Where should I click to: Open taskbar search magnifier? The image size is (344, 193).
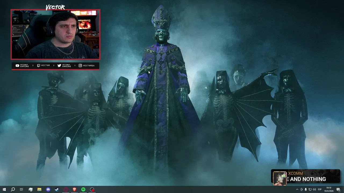tap(13, 190)
